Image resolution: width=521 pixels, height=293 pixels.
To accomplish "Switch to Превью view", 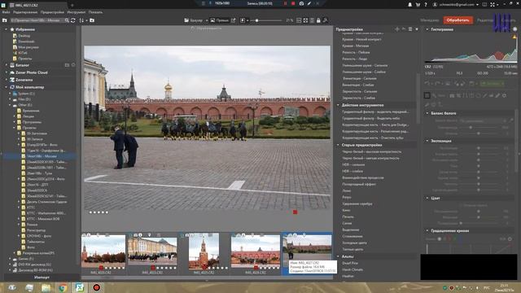I will [x=219, y=20].
